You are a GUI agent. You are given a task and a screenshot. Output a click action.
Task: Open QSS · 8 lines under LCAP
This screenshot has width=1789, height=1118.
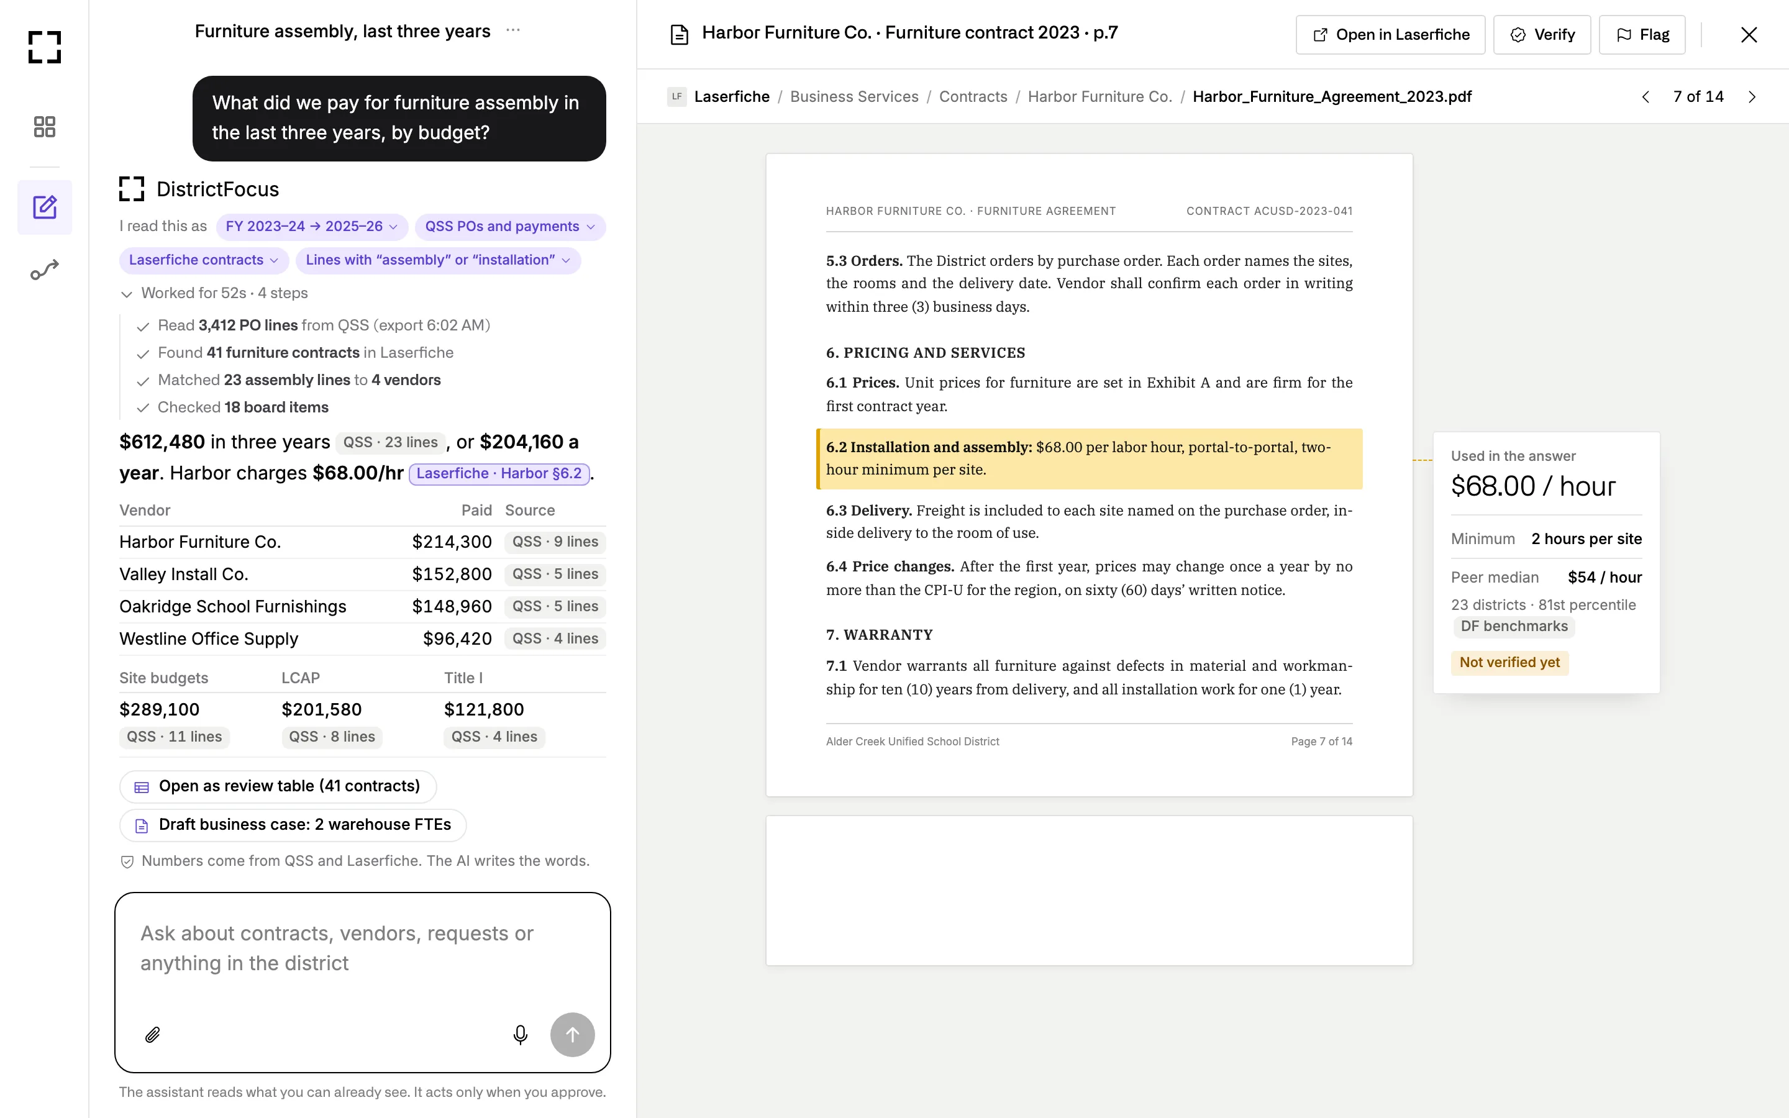(332, 737)
